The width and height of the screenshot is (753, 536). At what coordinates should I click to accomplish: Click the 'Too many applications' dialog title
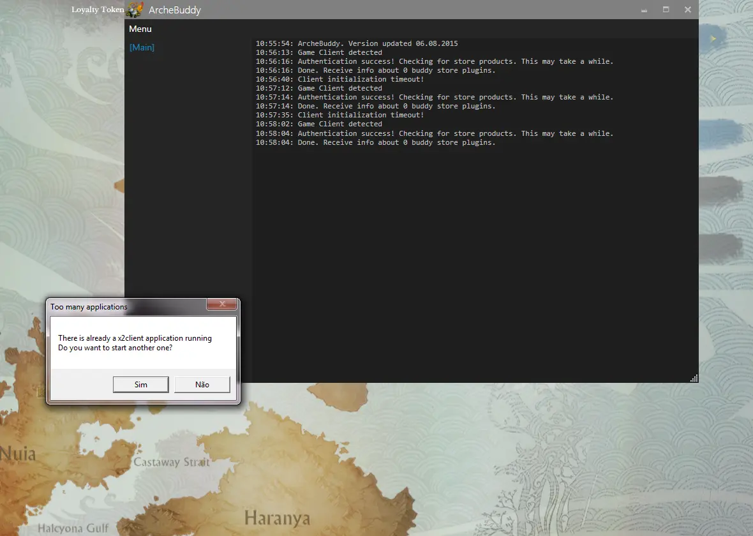click(89, 307)
